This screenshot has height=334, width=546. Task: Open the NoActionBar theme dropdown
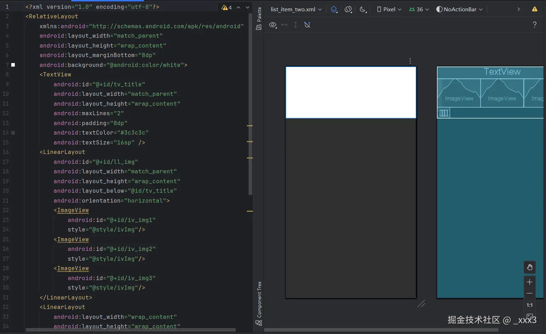click(x=459, y=10)
